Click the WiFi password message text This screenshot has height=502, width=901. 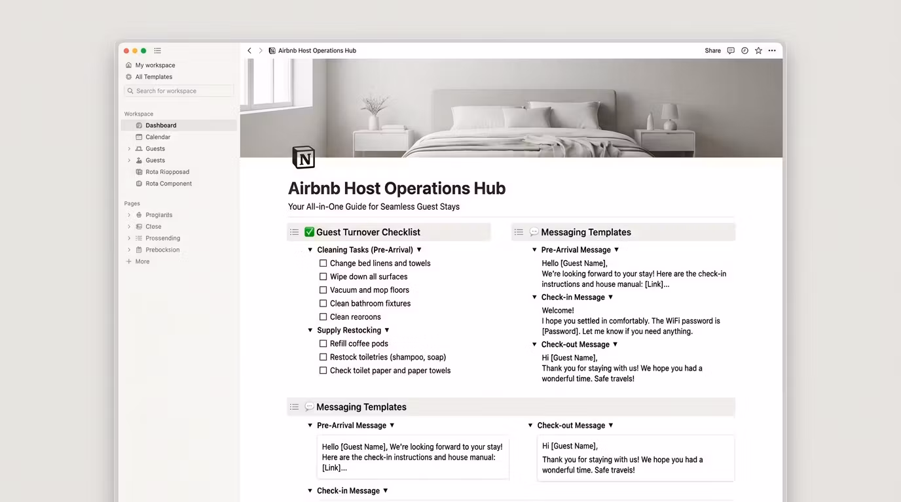(631, 326)
